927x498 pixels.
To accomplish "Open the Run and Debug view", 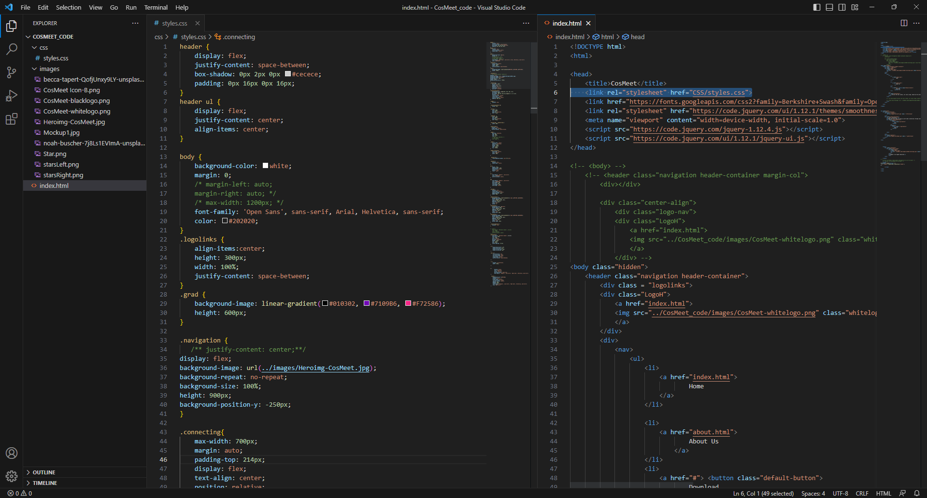I will pyautogui.click(x=12, y=95).
